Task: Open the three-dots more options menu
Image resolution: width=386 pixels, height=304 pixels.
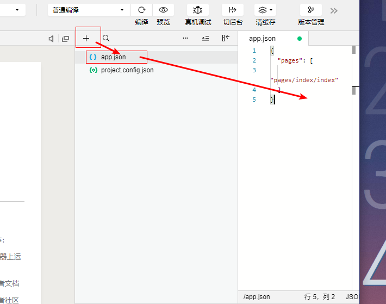Action: point(185,38)
